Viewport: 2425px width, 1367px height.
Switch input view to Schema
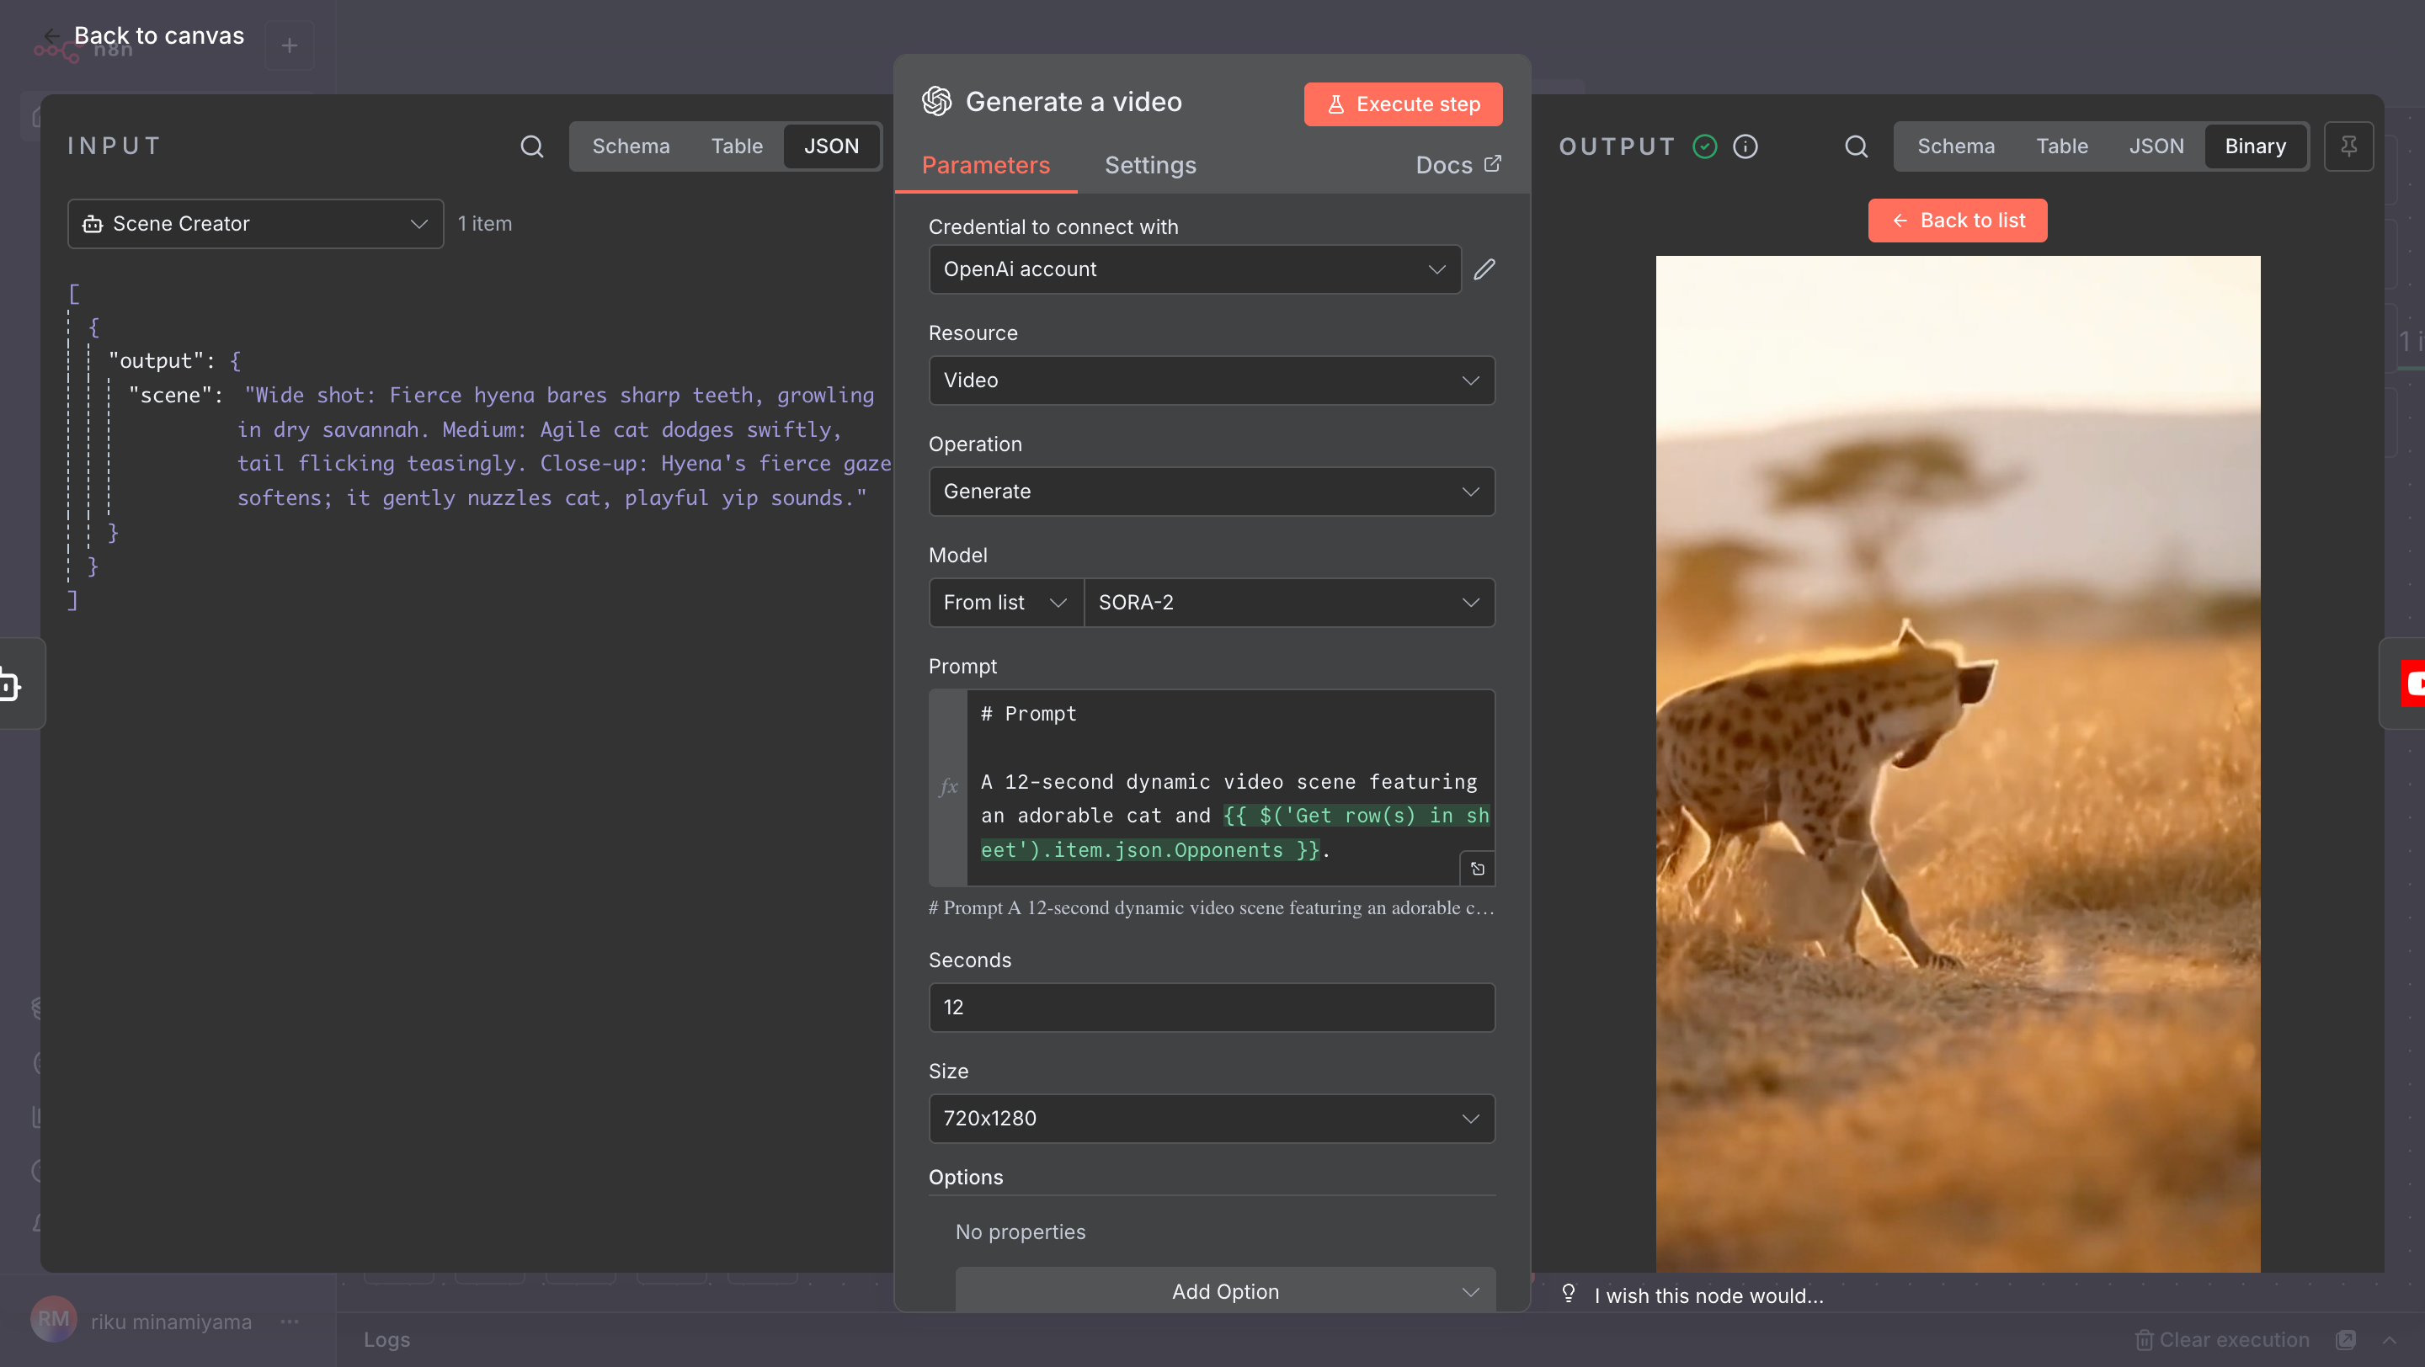(x=631, y=146)
